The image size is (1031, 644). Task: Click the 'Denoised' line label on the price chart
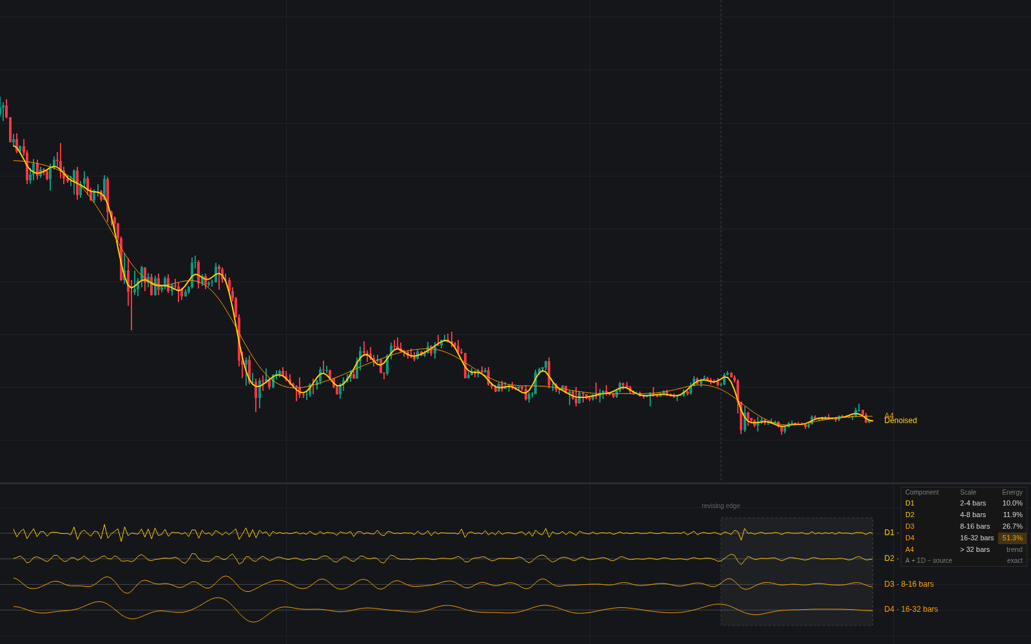click(x=900, y=421)
